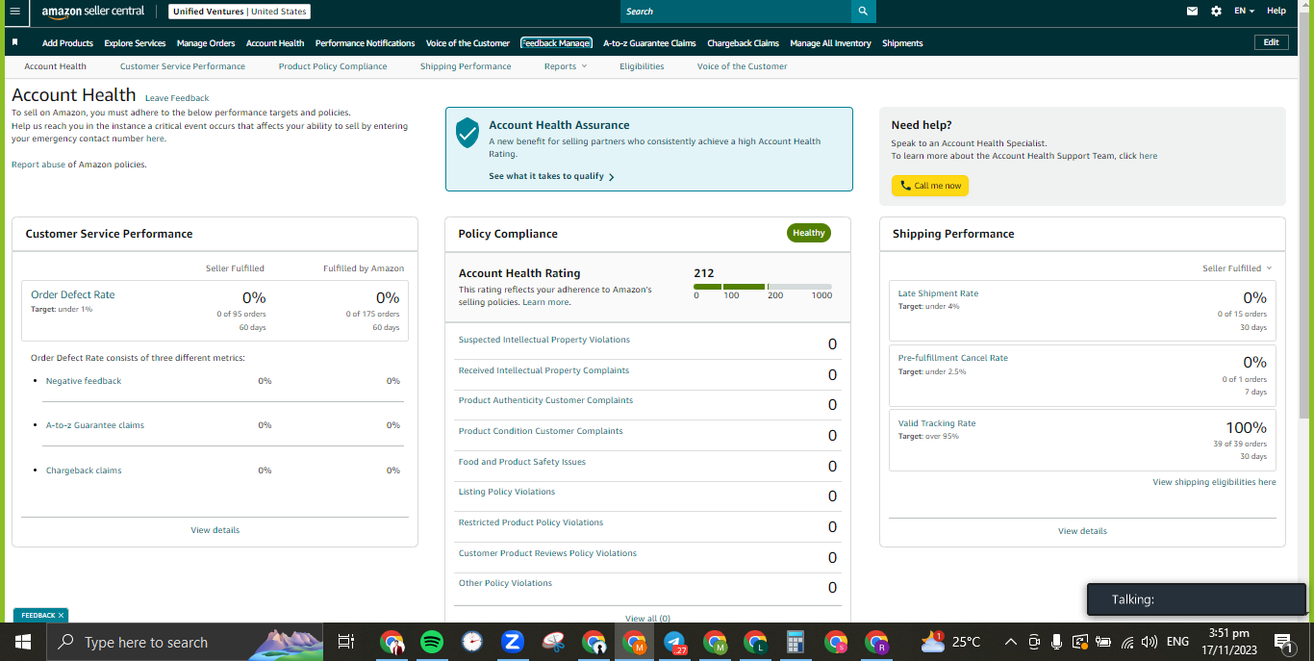Click the Amazon Seller Central logo
The image size is (1314, 661).
pos(92,12)
